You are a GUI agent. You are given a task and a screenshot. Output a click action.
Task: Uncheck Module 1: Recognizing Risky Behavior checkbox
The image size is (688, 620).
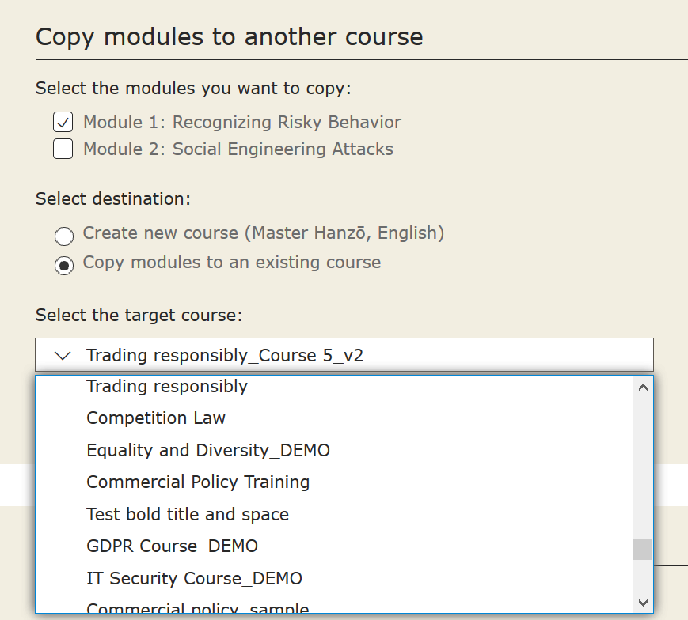tap(63, 122)
